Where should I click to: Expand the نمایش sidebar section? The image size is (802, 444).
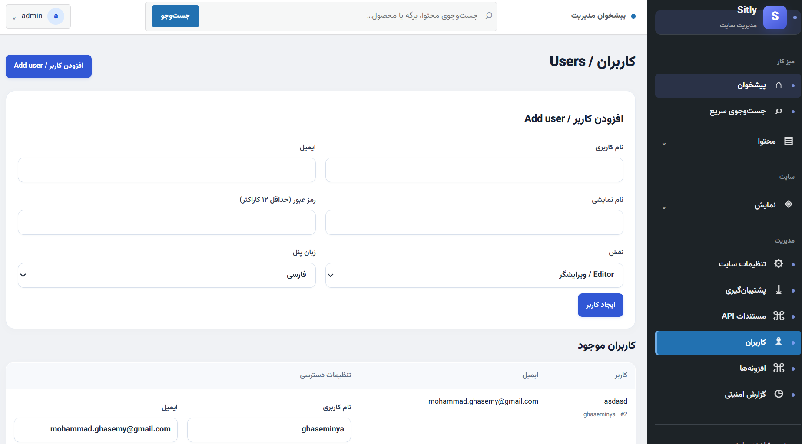(x=664, y=207)
